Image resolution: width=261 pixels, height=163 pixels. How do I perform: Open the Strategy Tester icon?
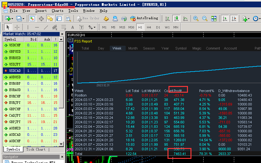tap(68, 18)
